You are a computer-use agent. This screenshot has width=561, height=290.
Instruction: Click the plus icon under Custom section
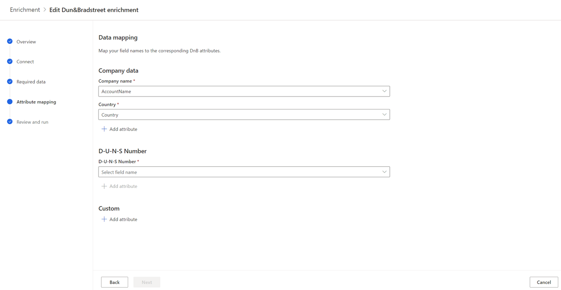point(104,219)
